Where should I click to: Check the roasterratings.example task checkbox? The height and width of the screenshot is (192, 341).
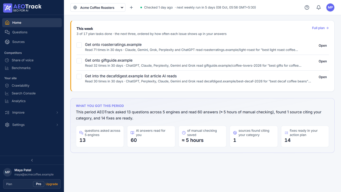tap(79, 45)
